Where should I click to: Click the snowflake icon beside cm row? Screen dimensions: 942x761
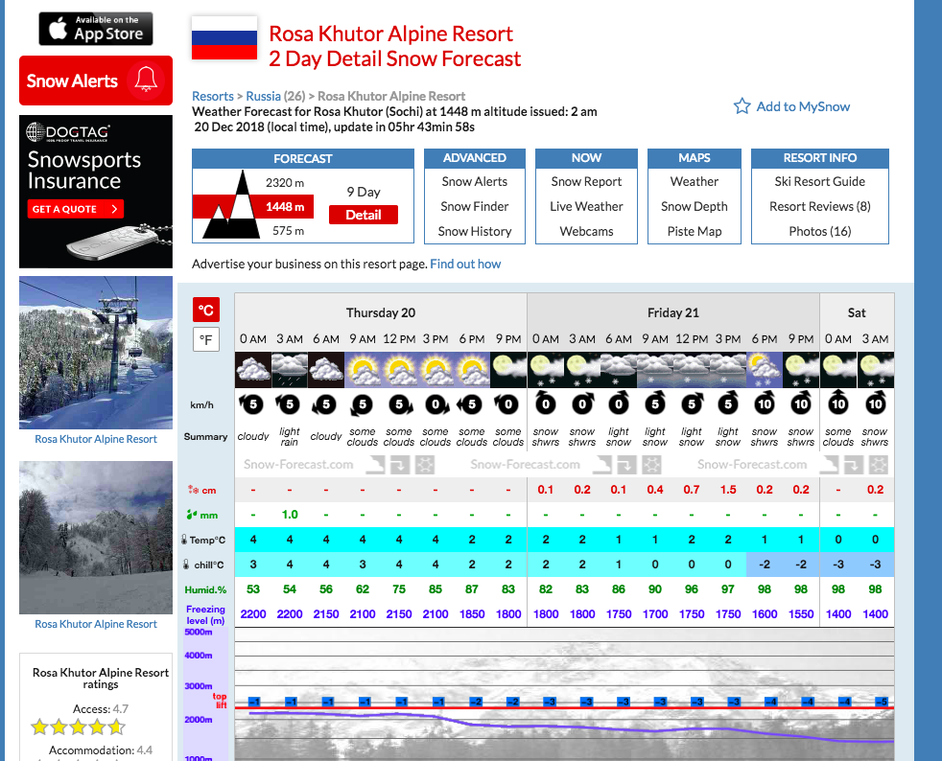point(193,490)
